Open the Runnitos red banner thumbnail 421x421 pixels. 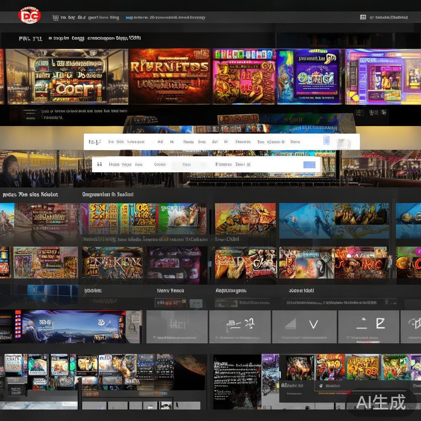pyautogui.click(x=169, y=76)
